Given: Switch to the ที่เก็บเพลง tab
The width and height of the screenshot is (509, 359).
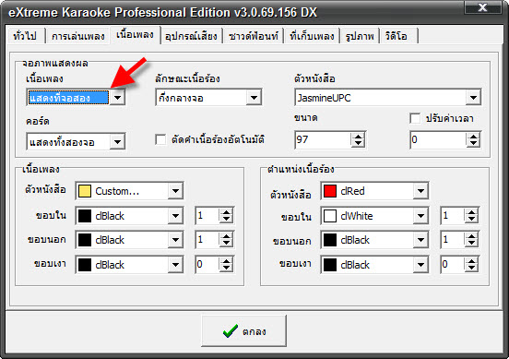Looking at the screenshot, I should (312, 36).
